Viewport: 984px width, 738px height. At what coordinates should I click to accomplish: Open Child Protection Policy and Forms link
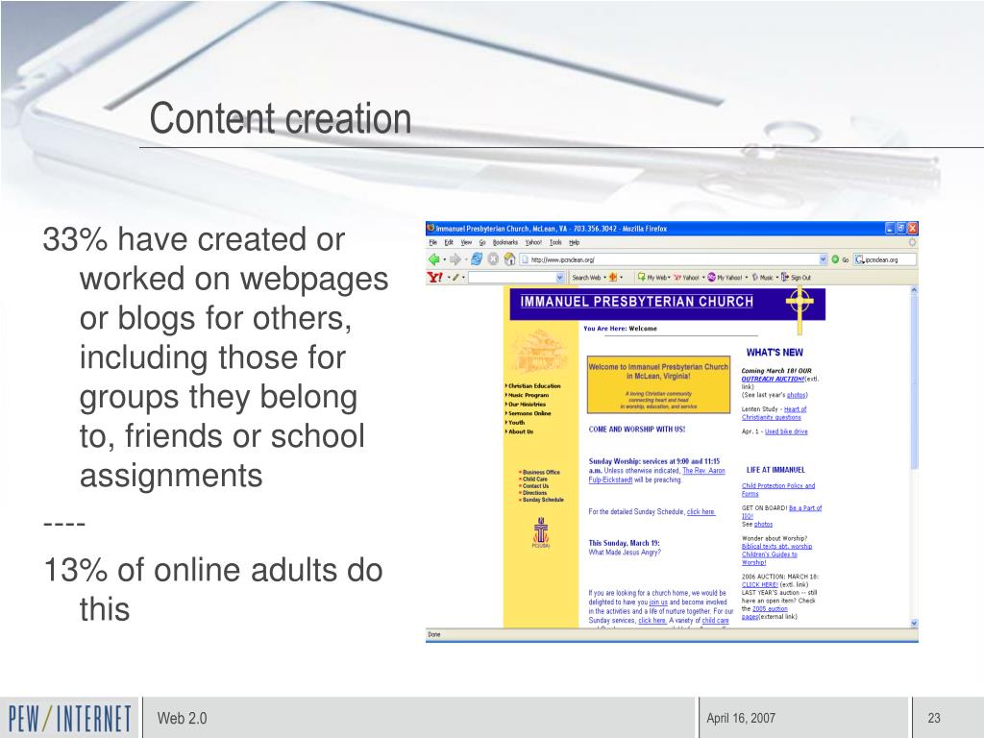click(778, 489)
